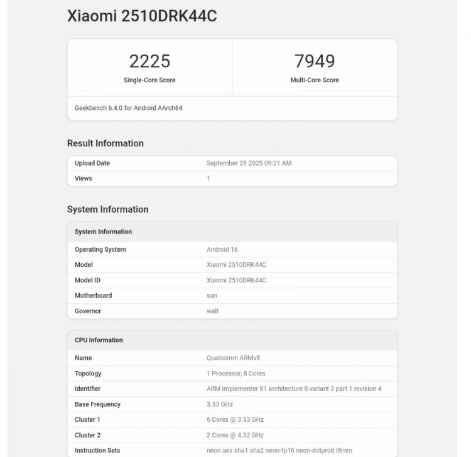Select the multi-core score 7949
The image size is (471, 457).
[315, 62]
